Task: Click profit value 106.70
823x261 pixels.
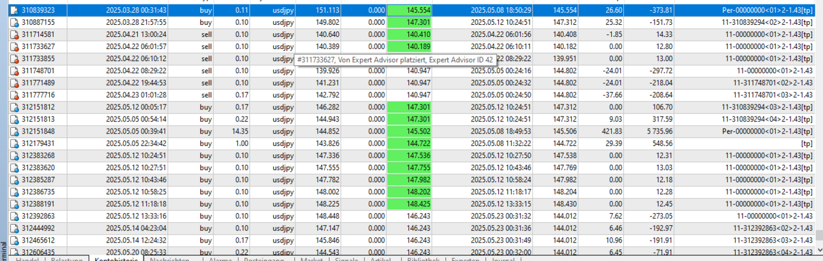Action: (662, 108)
